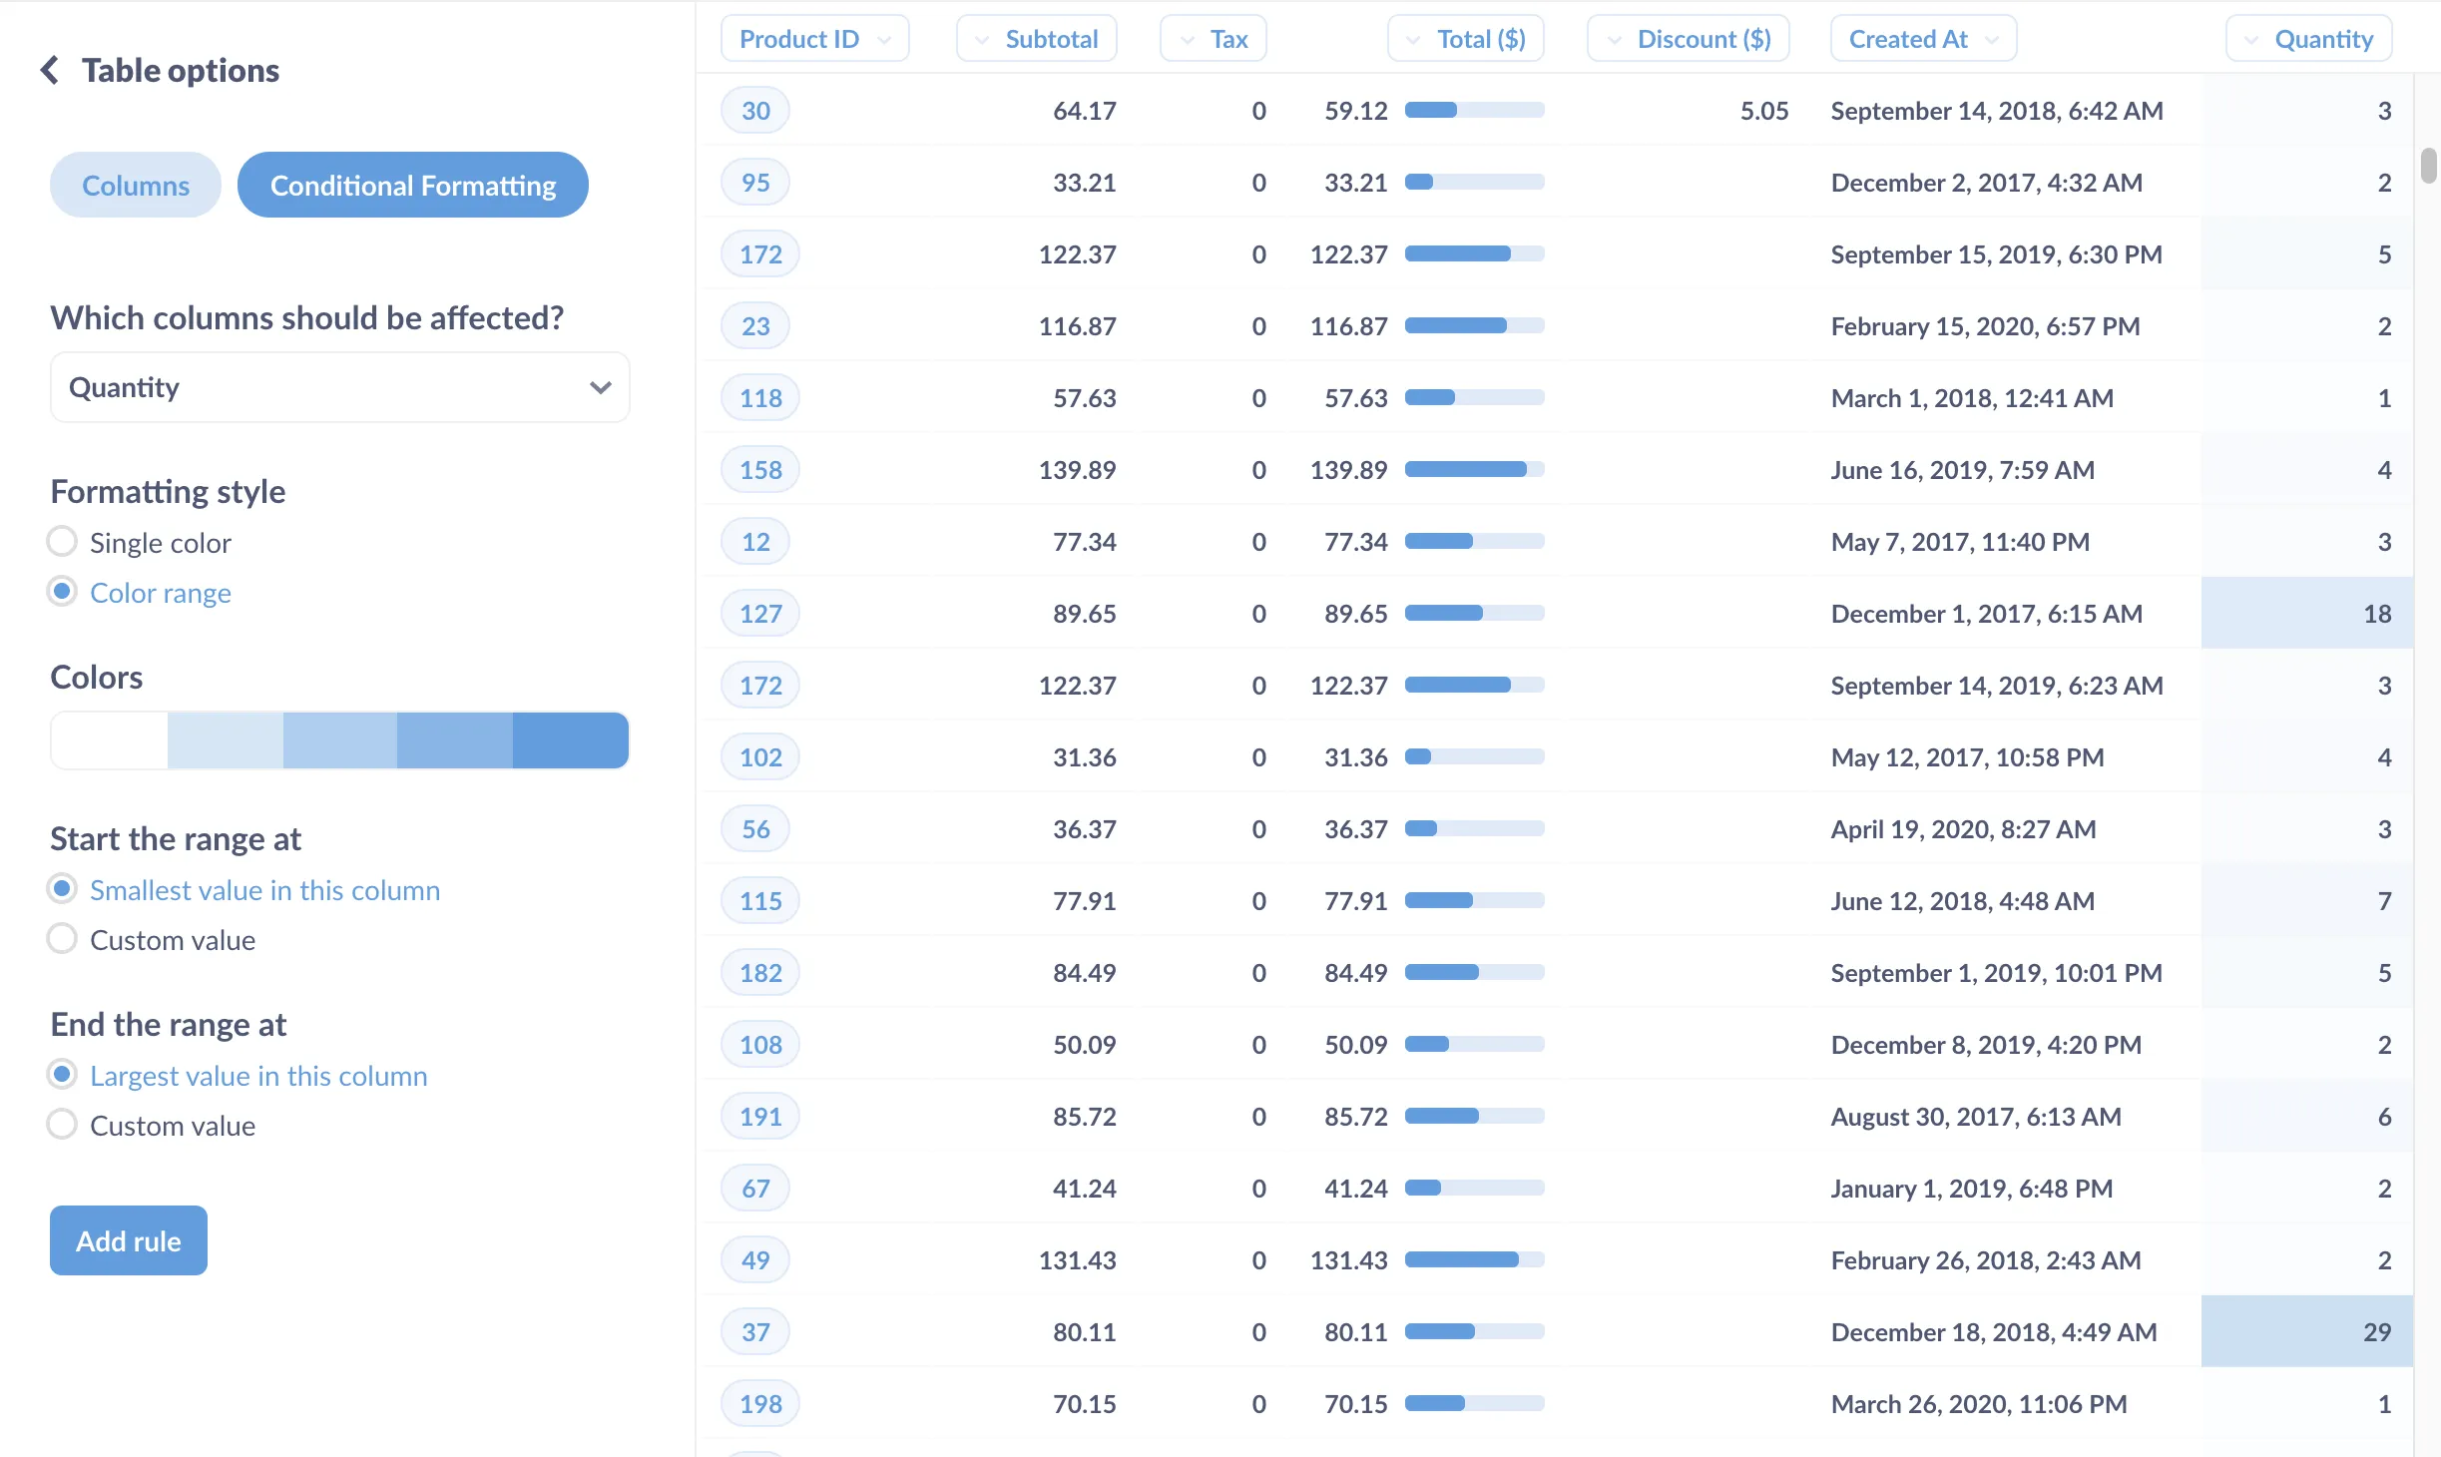Open Product ID 49 link
The image size is (2441, 1457).
[755, 1260]
